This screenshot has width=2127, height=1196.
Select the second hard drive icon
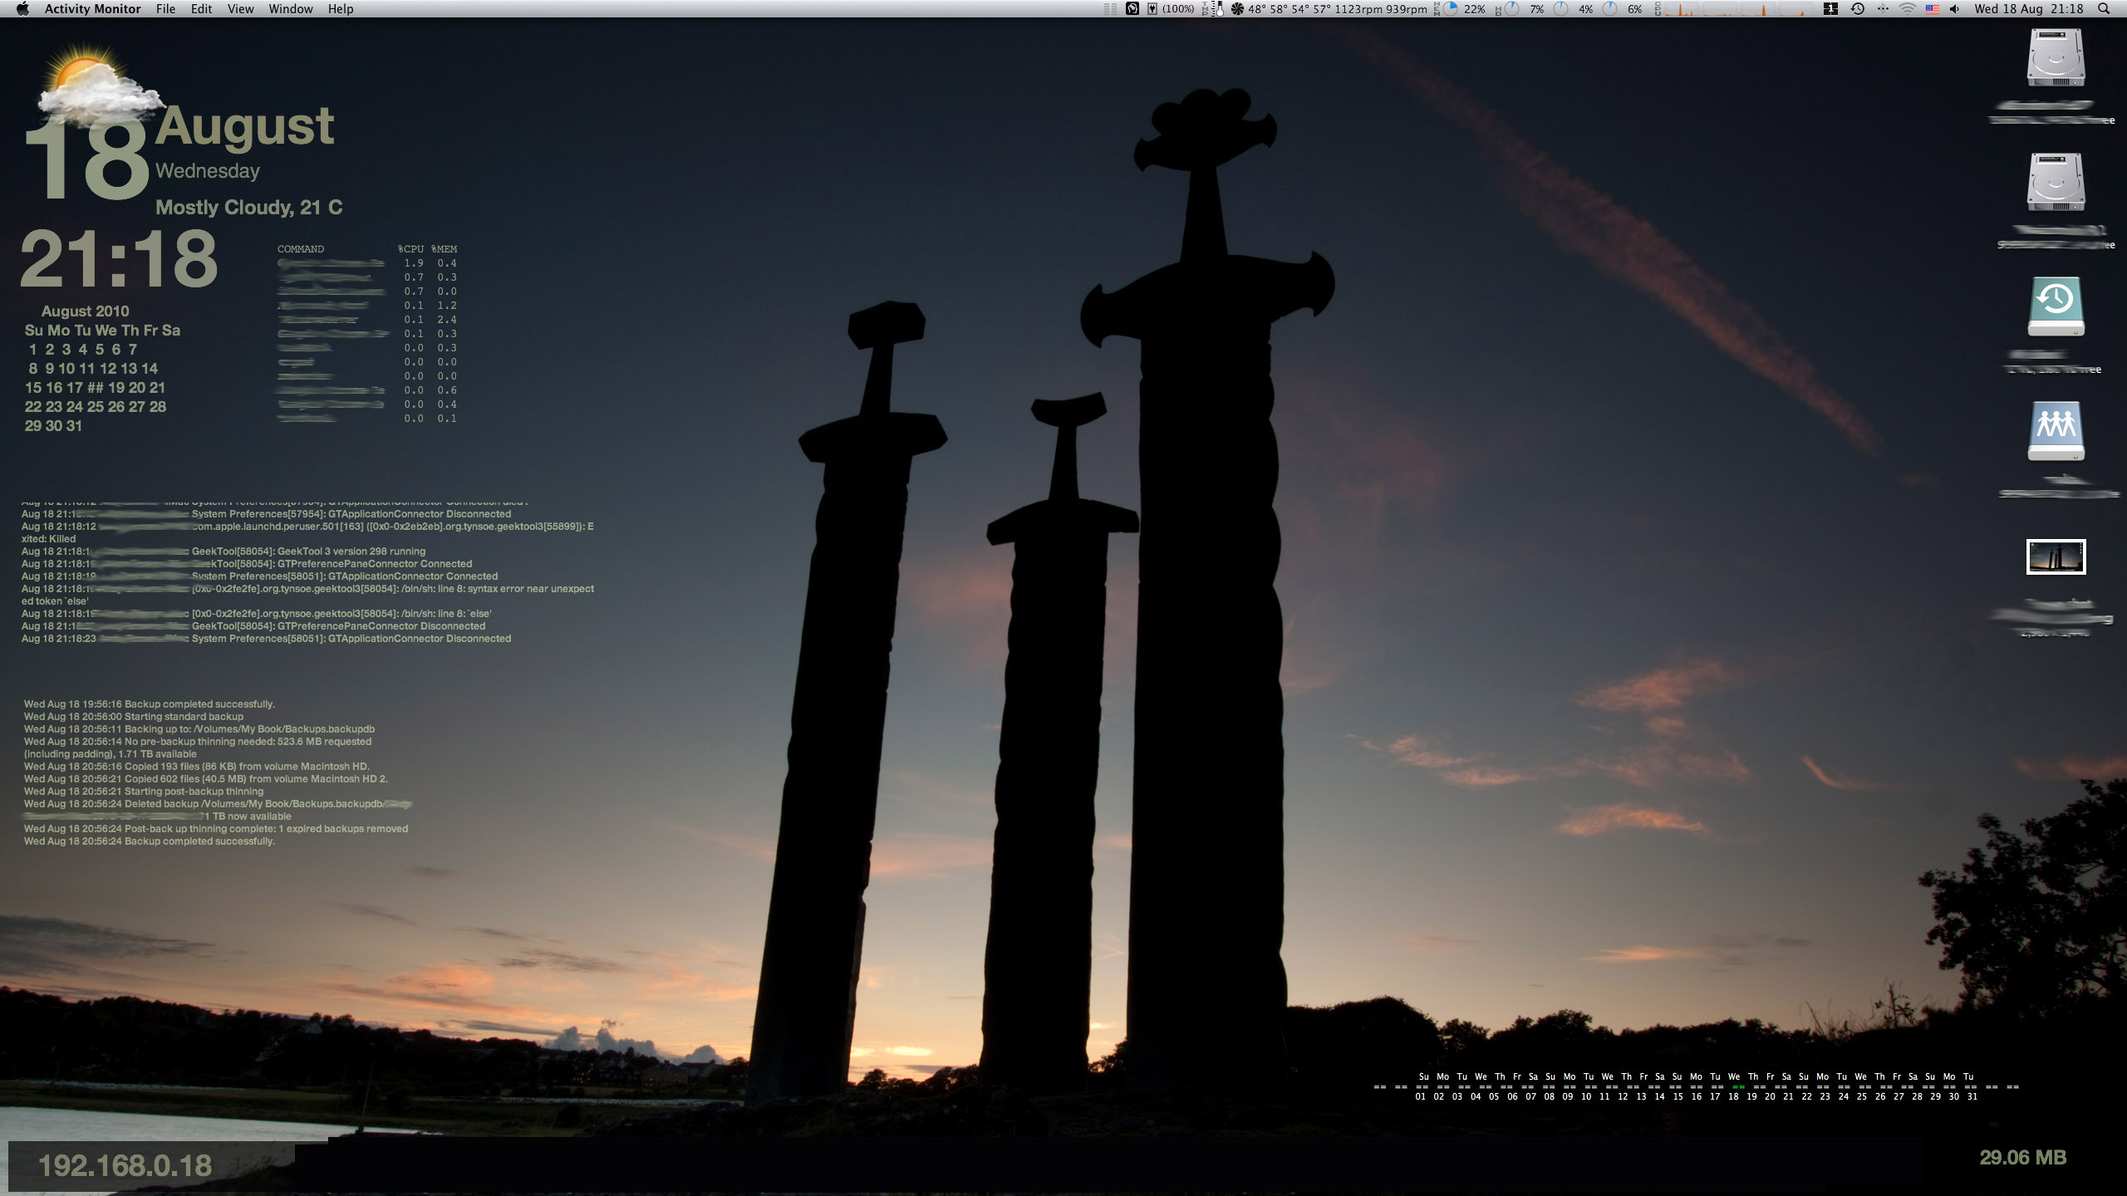click(x=2056, y=182)
